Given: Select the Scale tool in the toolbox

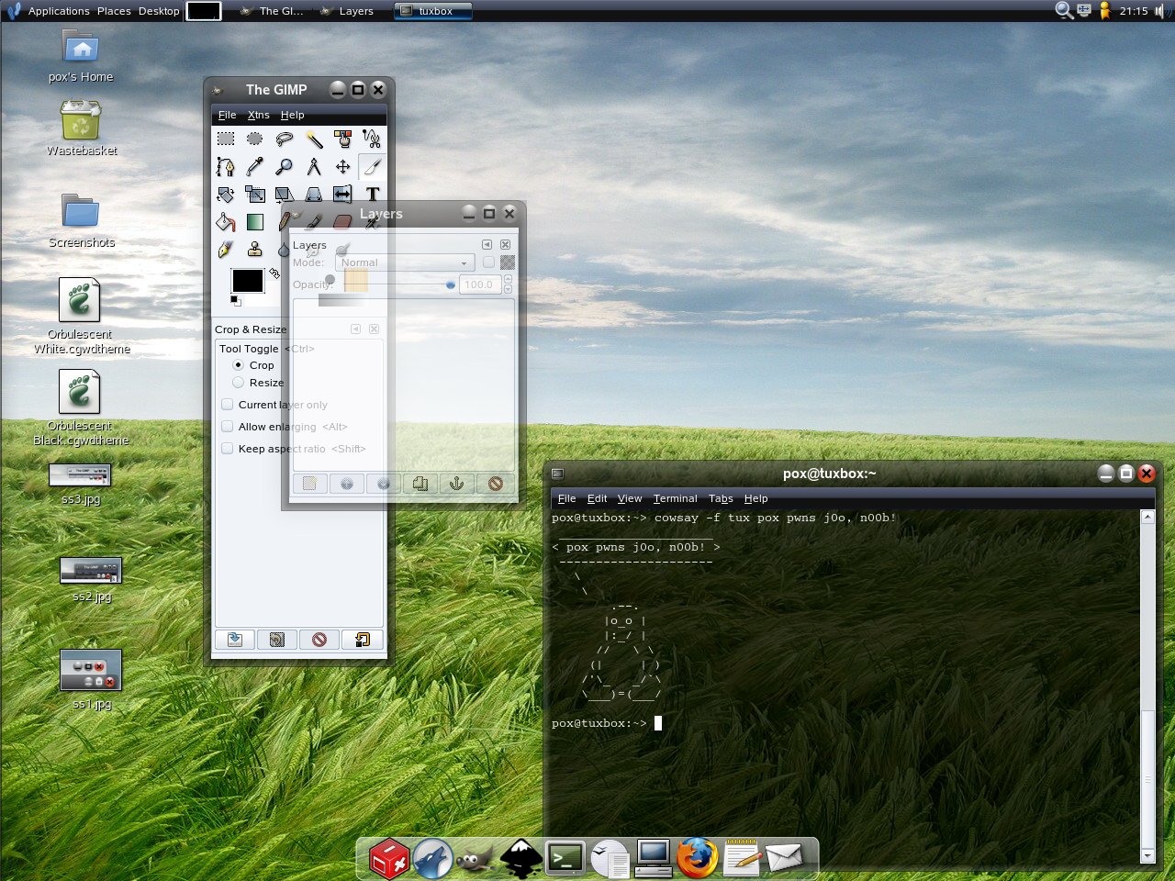Looking at the screenshot, I should pyautogui.click(x=255, y=195).
